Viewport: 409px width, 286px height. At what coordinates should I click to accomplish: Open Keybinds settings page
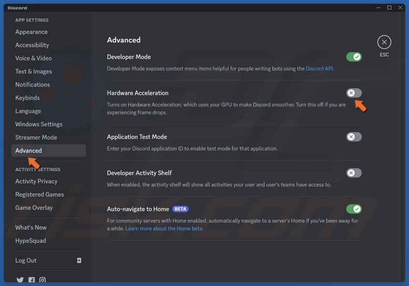point(49,98)
